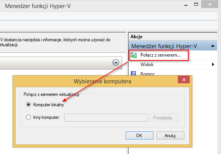Expand the Widok submenu arrow
The width and height of the screenshot is (221, 154).
[x=213, y=65]
